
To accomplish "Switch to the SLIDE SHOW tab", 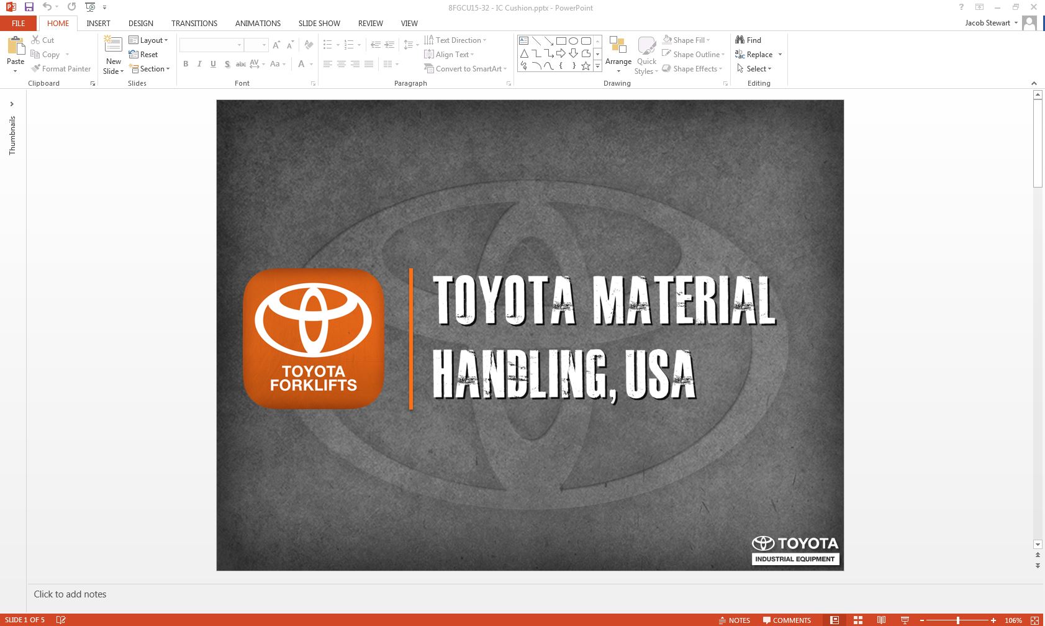I will (319, 24).
